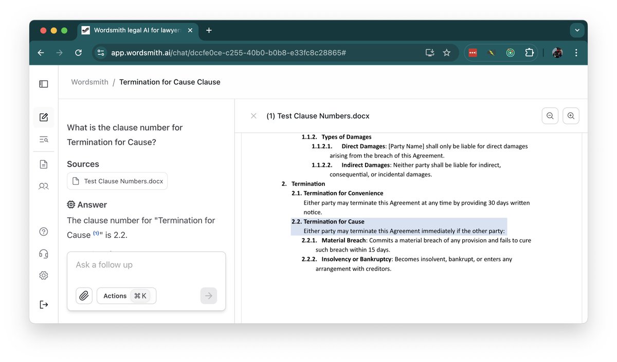Zoom in on the document preview
This screenshot has height=362, width=617.
571,116
